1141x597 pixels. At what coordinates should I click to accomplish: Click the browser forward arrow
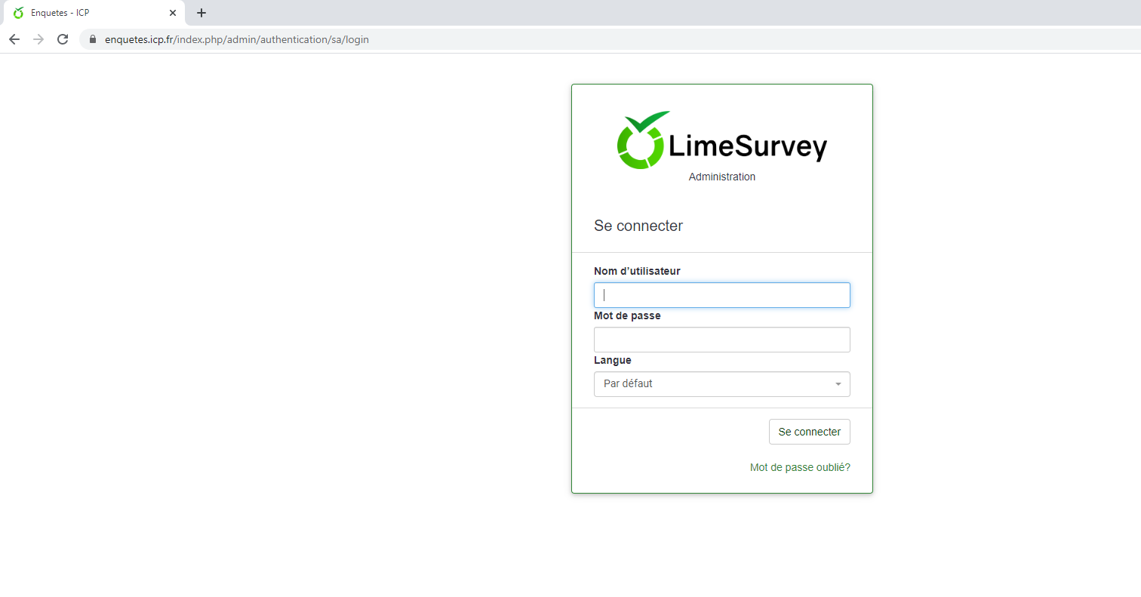point(38,39)
